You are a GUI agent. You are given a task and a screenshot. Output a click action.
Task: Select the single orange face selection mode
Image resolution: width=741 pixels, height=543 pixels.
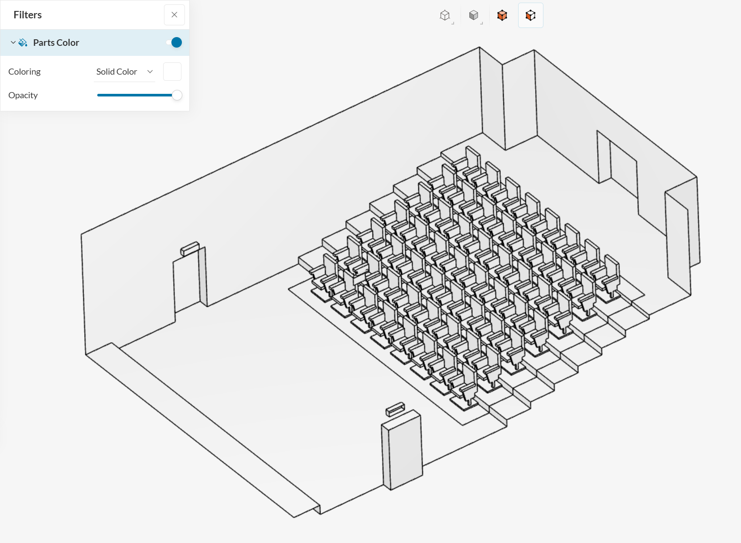[530, 16]
